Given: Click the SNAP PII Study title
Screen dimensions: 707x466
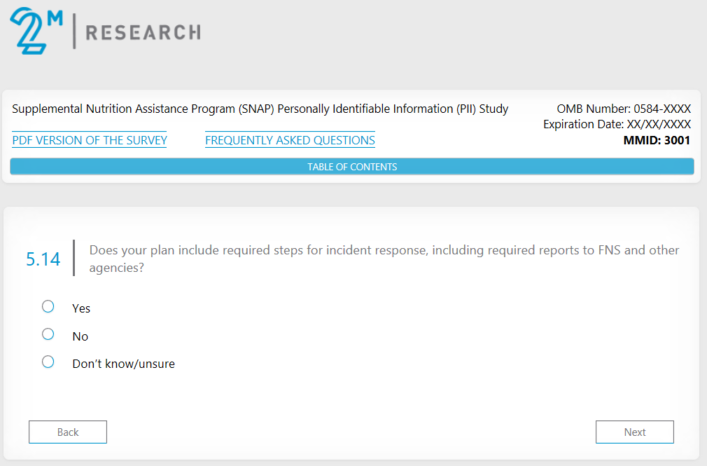Looking at the screenshot, I should click(260, 109).
